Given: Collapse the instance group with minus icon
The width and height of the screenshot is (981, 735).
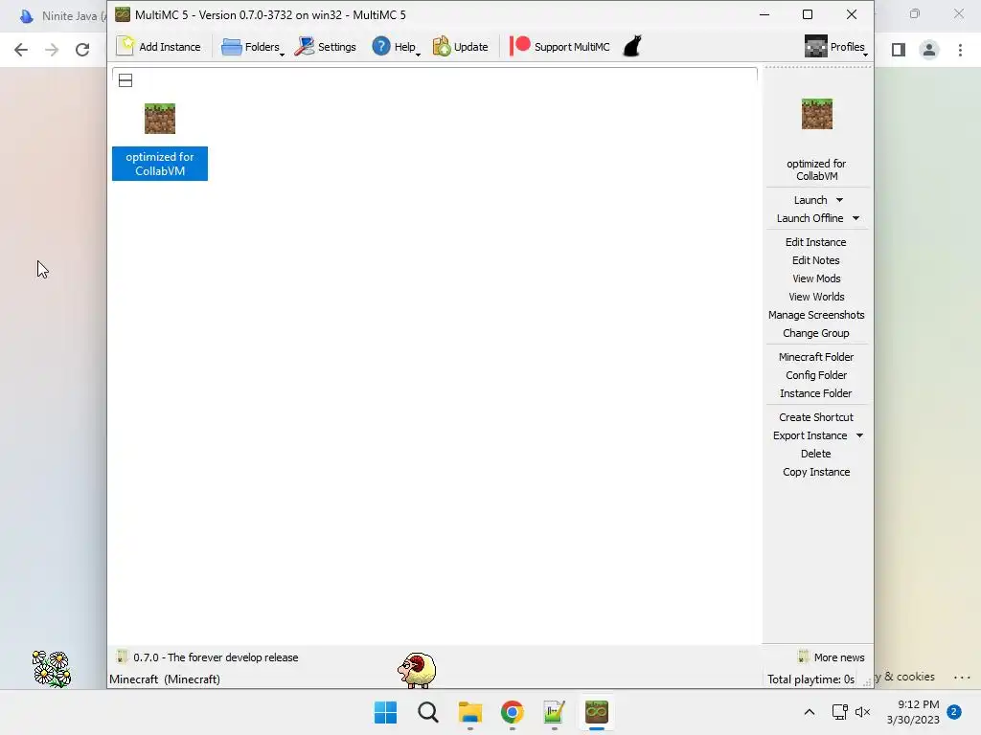Looking at the screenshot, I should coord(125,80).
